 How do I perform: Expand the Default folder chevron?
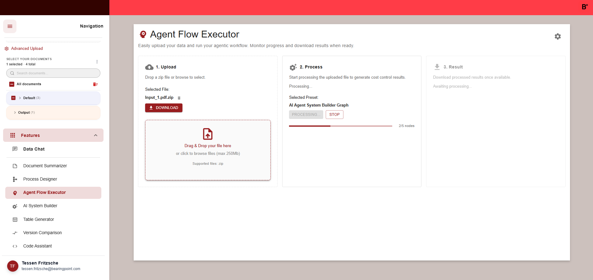click(20, 98)
